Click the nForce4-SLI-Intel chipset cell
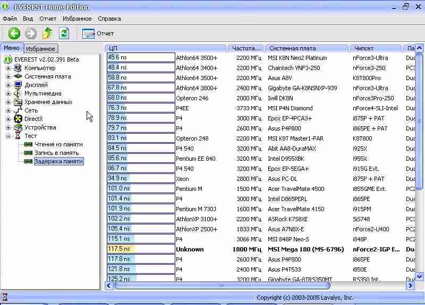 [x=375, y=108]
